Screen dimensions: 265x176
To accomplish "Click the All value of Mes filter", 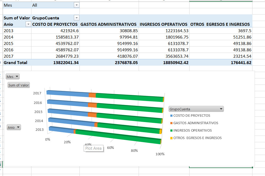I will click(x=35, y=5).
